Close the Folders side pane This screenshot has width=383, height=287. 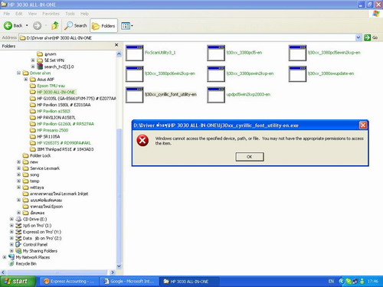(x=116, y=45)
